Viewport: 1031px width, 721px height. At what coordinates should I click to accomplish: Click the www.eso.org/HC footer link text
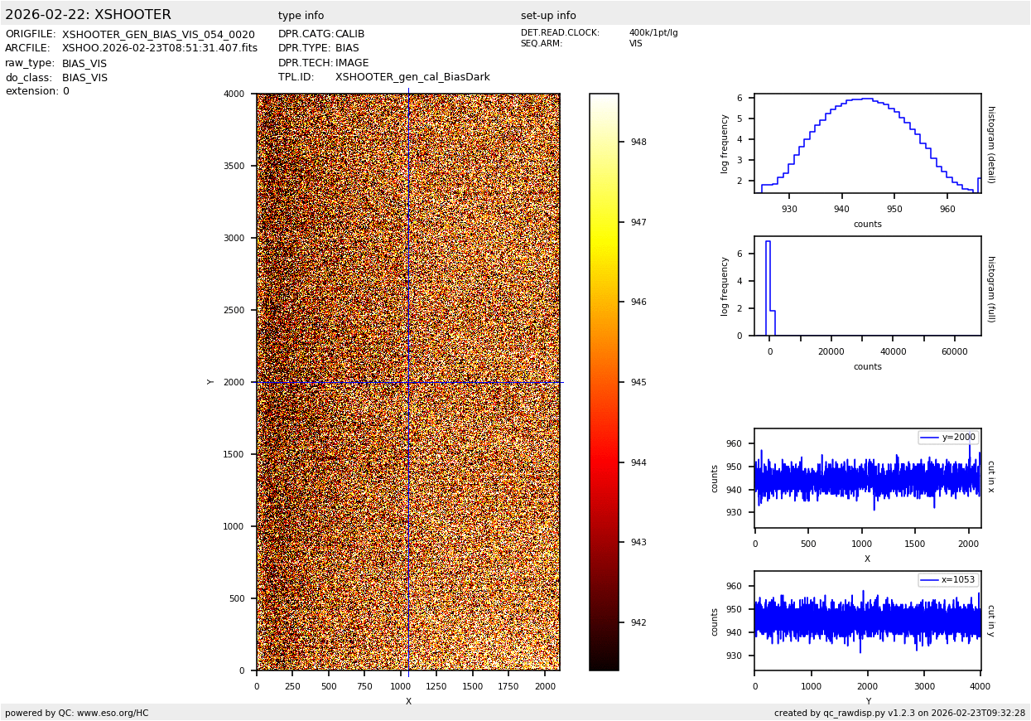tap(113, 713)
